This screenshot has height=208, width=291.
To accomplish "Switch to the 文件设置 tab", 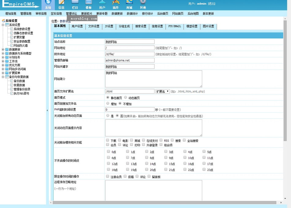I will point(94,26).
